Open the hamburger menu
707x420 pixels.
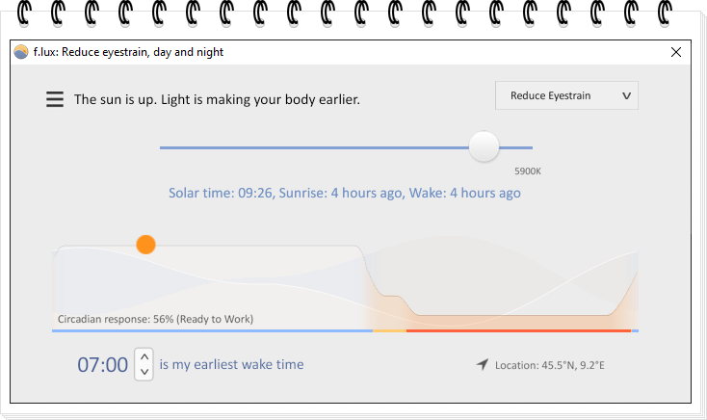55,99
